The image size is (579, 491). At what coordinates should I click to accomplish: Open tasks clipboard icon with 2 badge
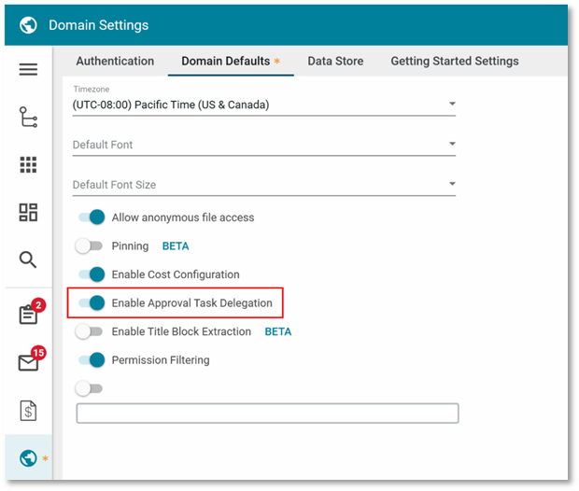[x=28, y=314]
